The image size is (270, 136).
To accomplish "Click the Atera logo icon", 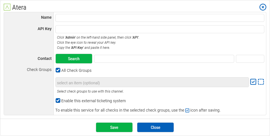I will coord(7,7).
